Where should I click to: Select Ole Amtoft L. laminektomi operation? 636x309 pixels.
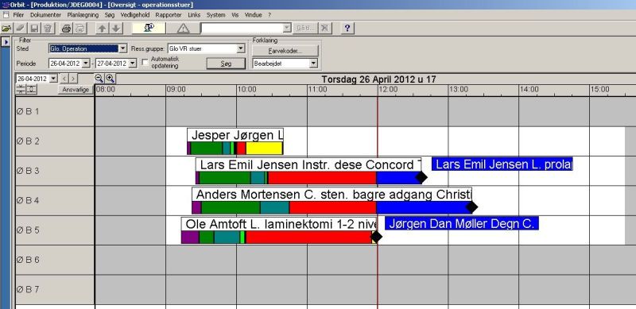tap(279, 224)
